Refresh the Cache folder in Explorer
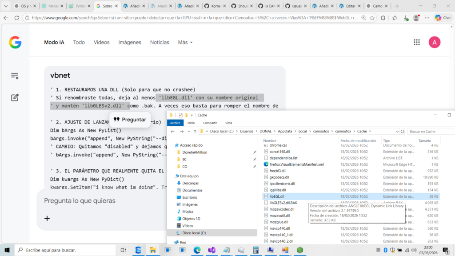455x256 pixels. [403, 132]
